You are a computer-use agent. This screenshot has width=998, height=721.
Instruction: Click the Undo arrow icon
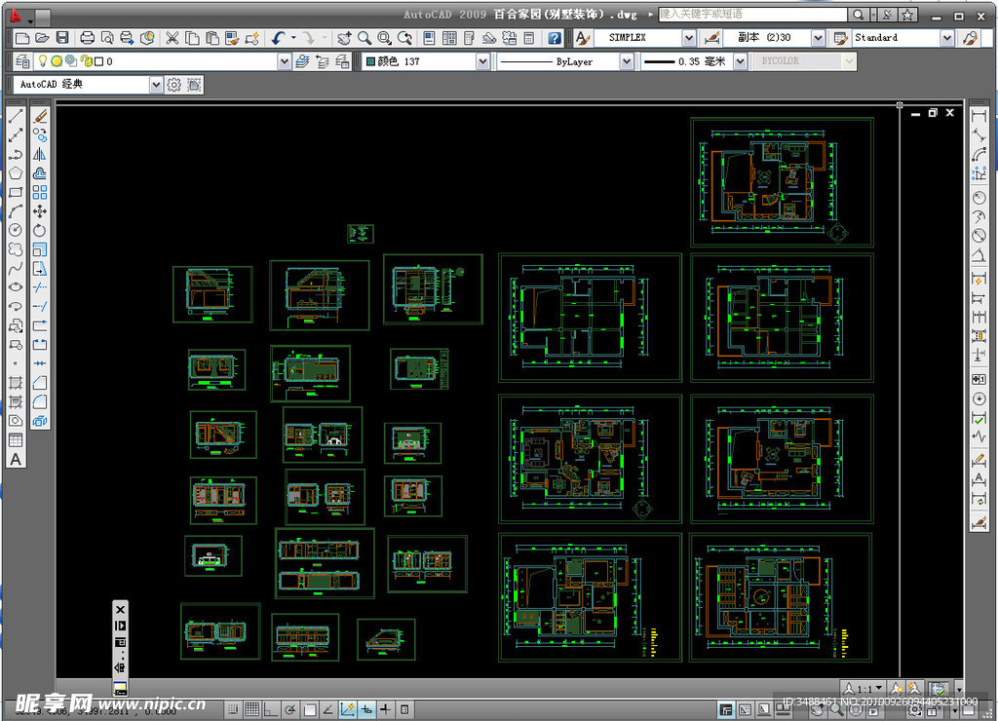point(279,38)
